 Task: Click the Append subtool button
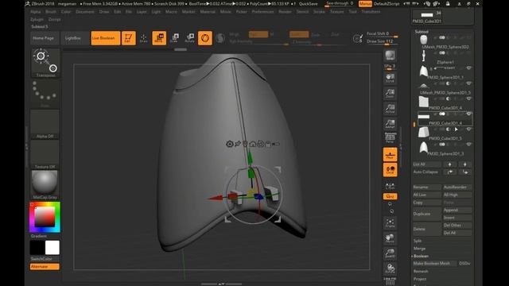(457, 210)
